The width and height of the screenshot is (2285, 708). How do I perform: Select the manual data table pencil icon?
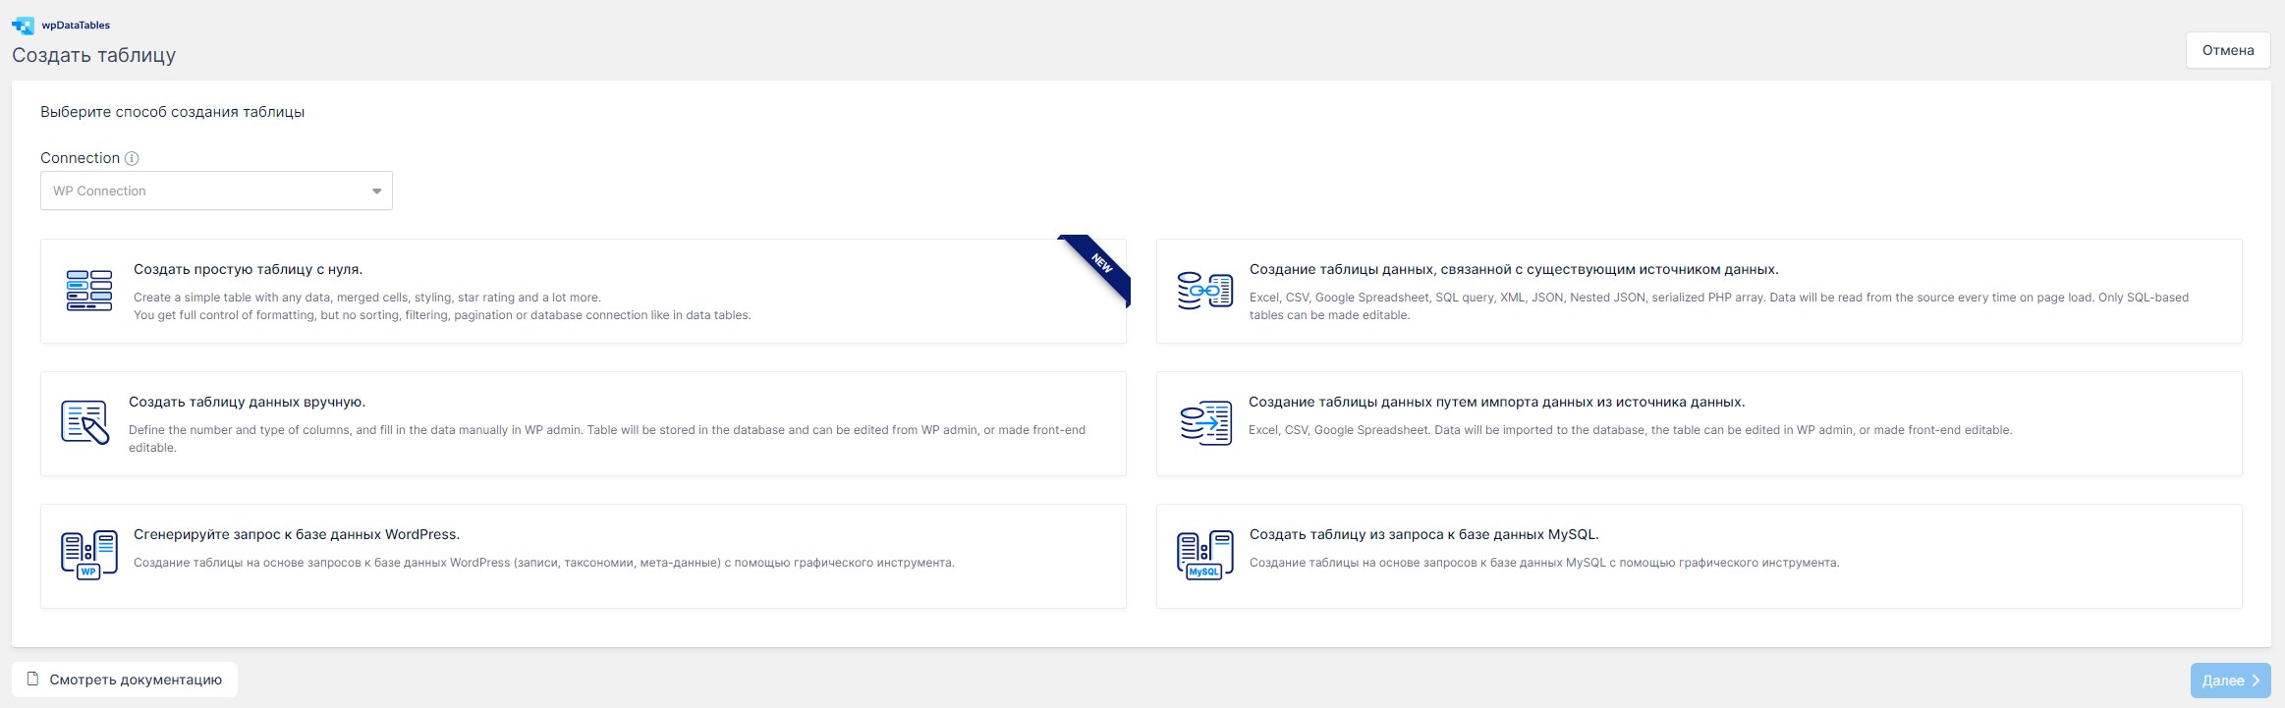(x=84, y=423)
